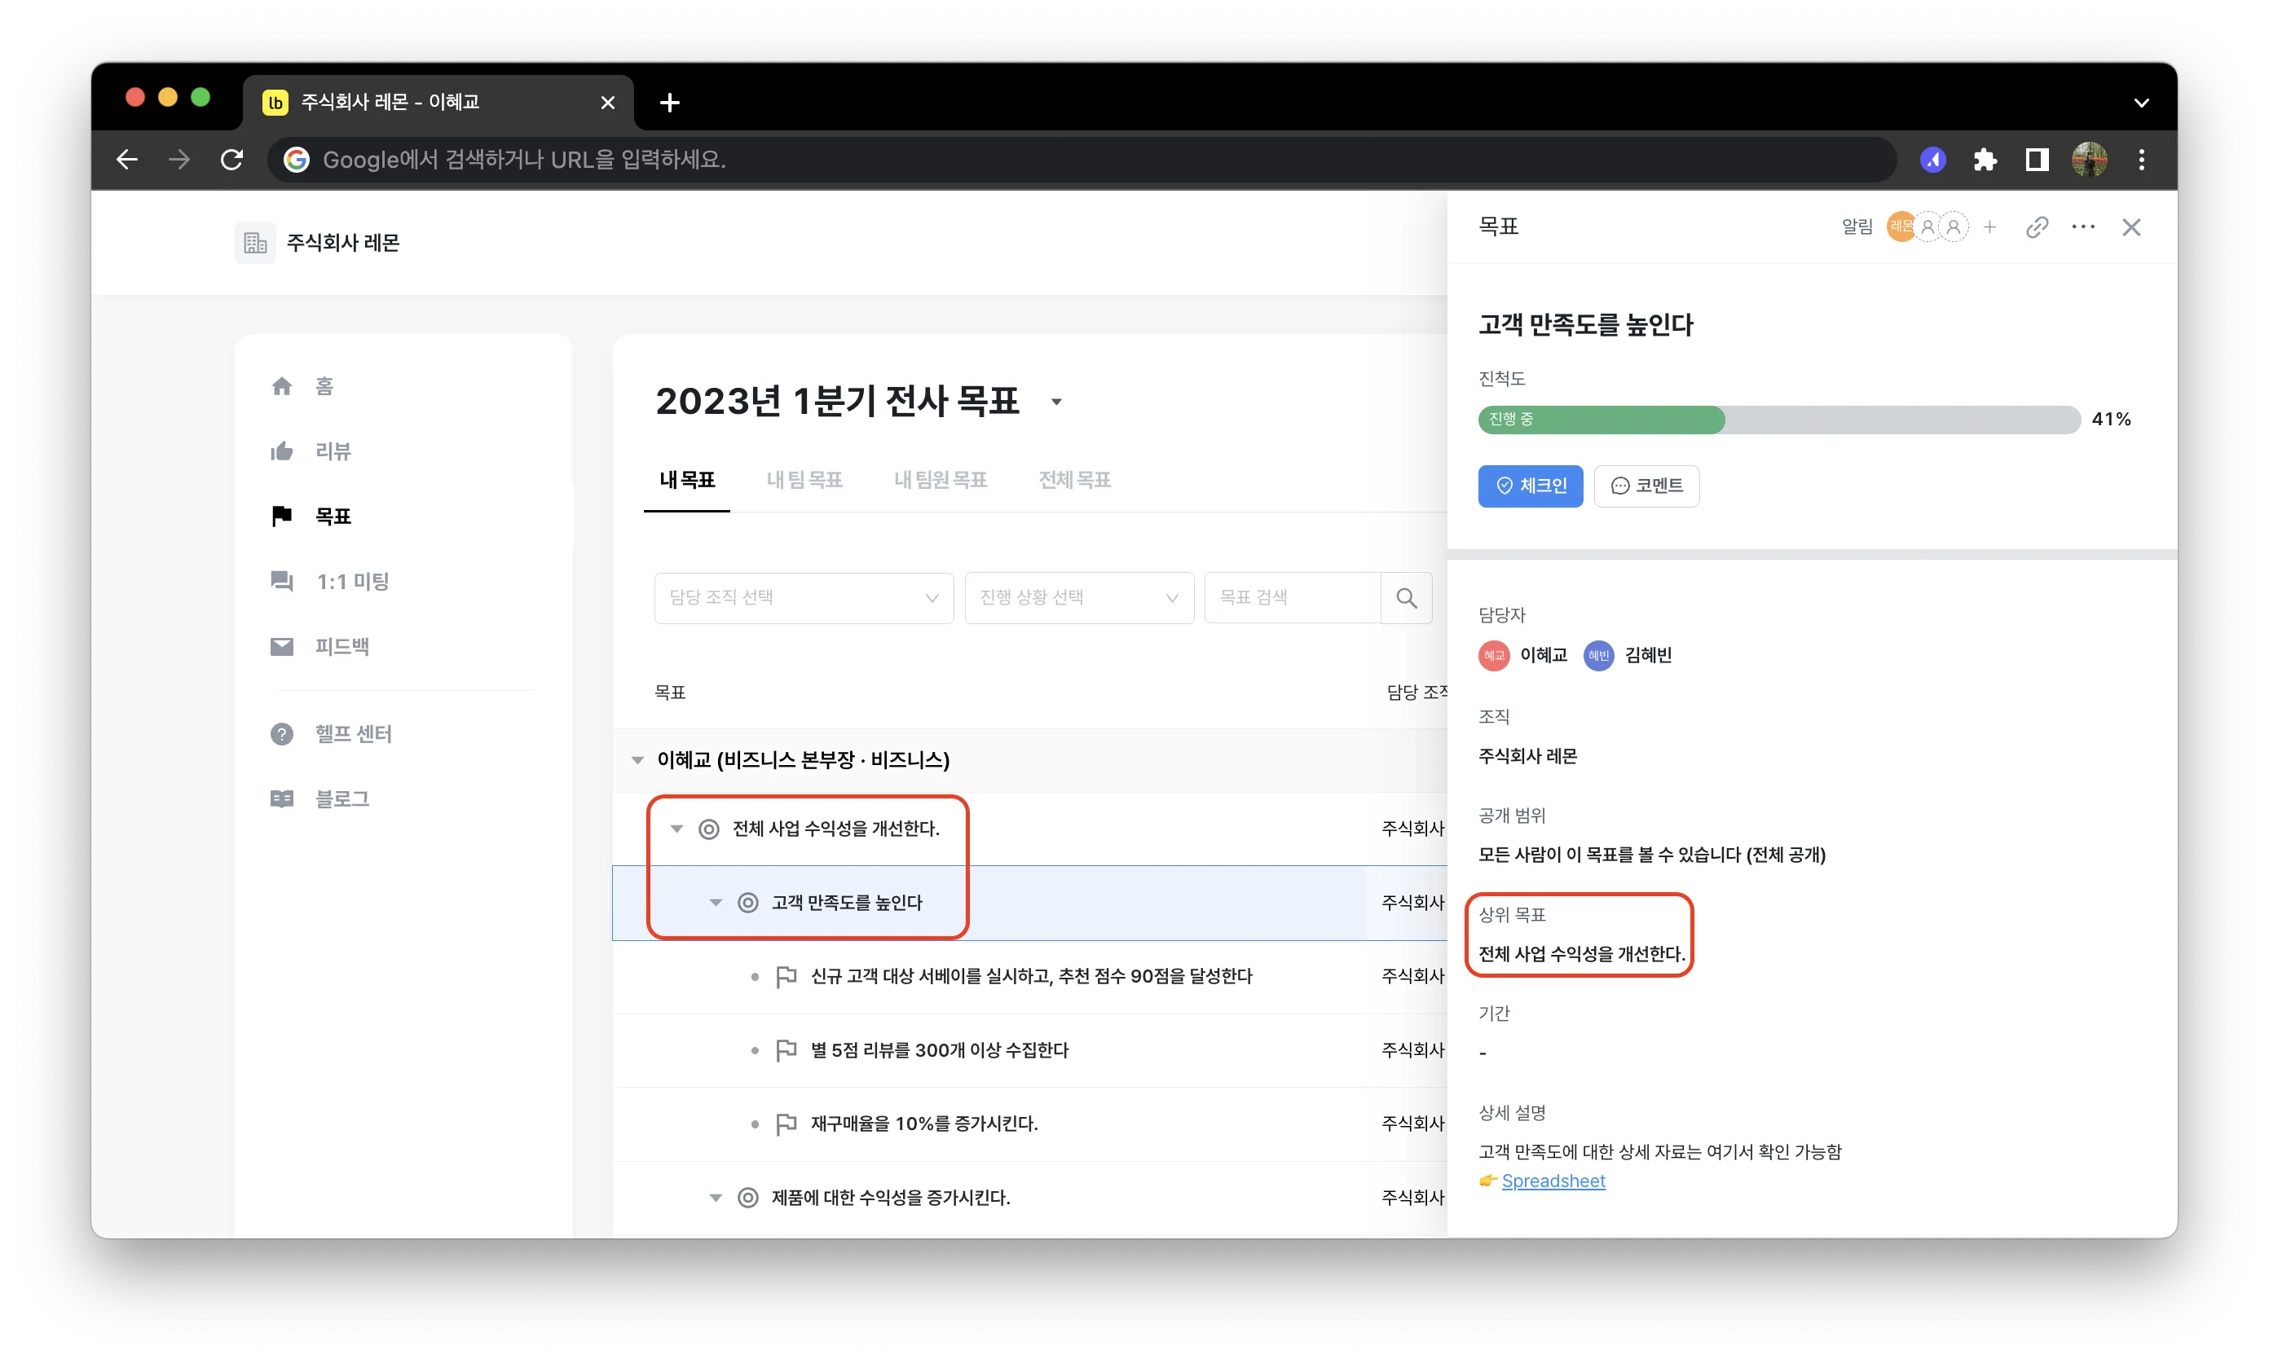Image resolution: width=2269 pixels, height=1359 pixels.
Task: Click the parent goal 전체 사업 수익성을 개선한다 in panel
Action: click(x=1581, y=953)
